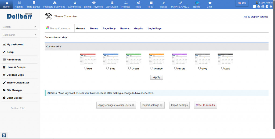Open the EN language selector
Viewport: 275px width, 139px height.
pos(242,3)
